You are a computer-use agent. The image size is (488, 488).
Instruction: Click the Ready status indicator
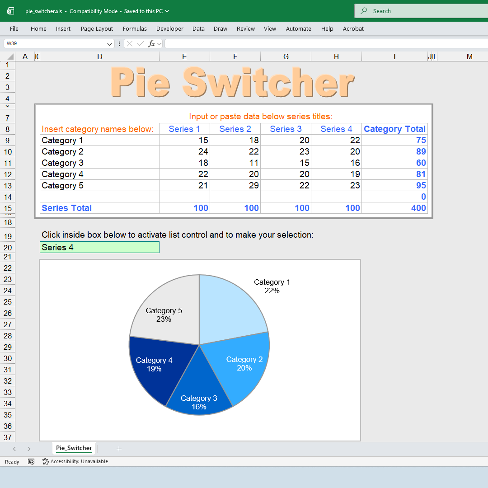(11, 461)
